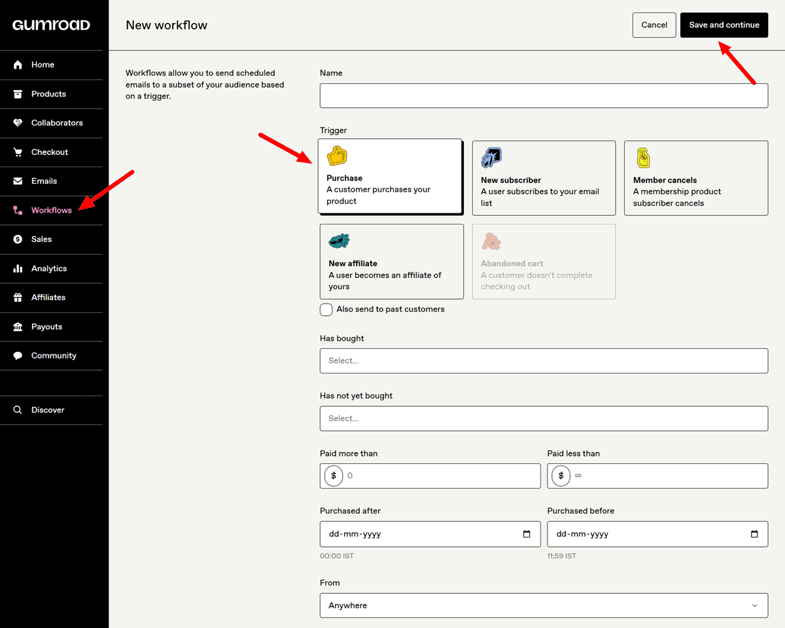Click the Purchased before date field
This screenshot has width=785, height=628.
(x=657, y=534)
